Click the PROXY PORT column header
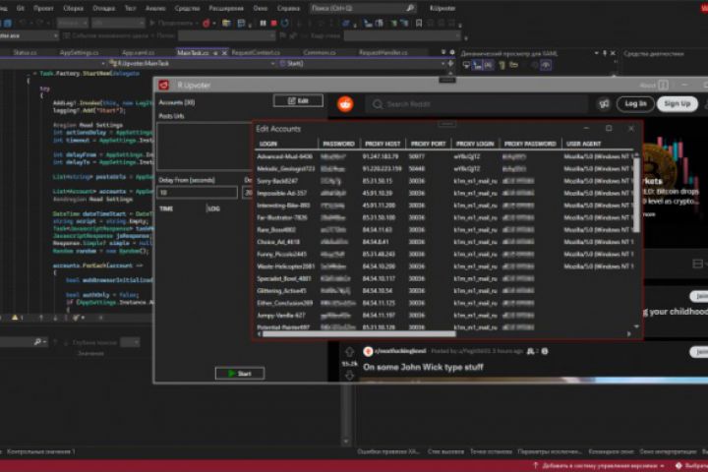The height and width of the screenshot is (472, 708). [429, 144]
